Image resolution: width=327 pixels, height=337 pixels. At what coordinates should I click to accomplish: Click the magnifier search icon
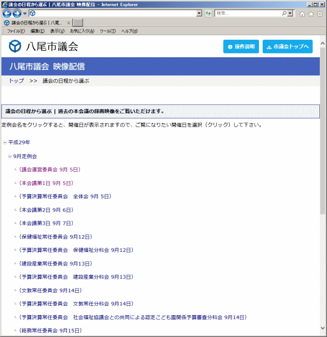pyautogui.click(x=284, y=13)
